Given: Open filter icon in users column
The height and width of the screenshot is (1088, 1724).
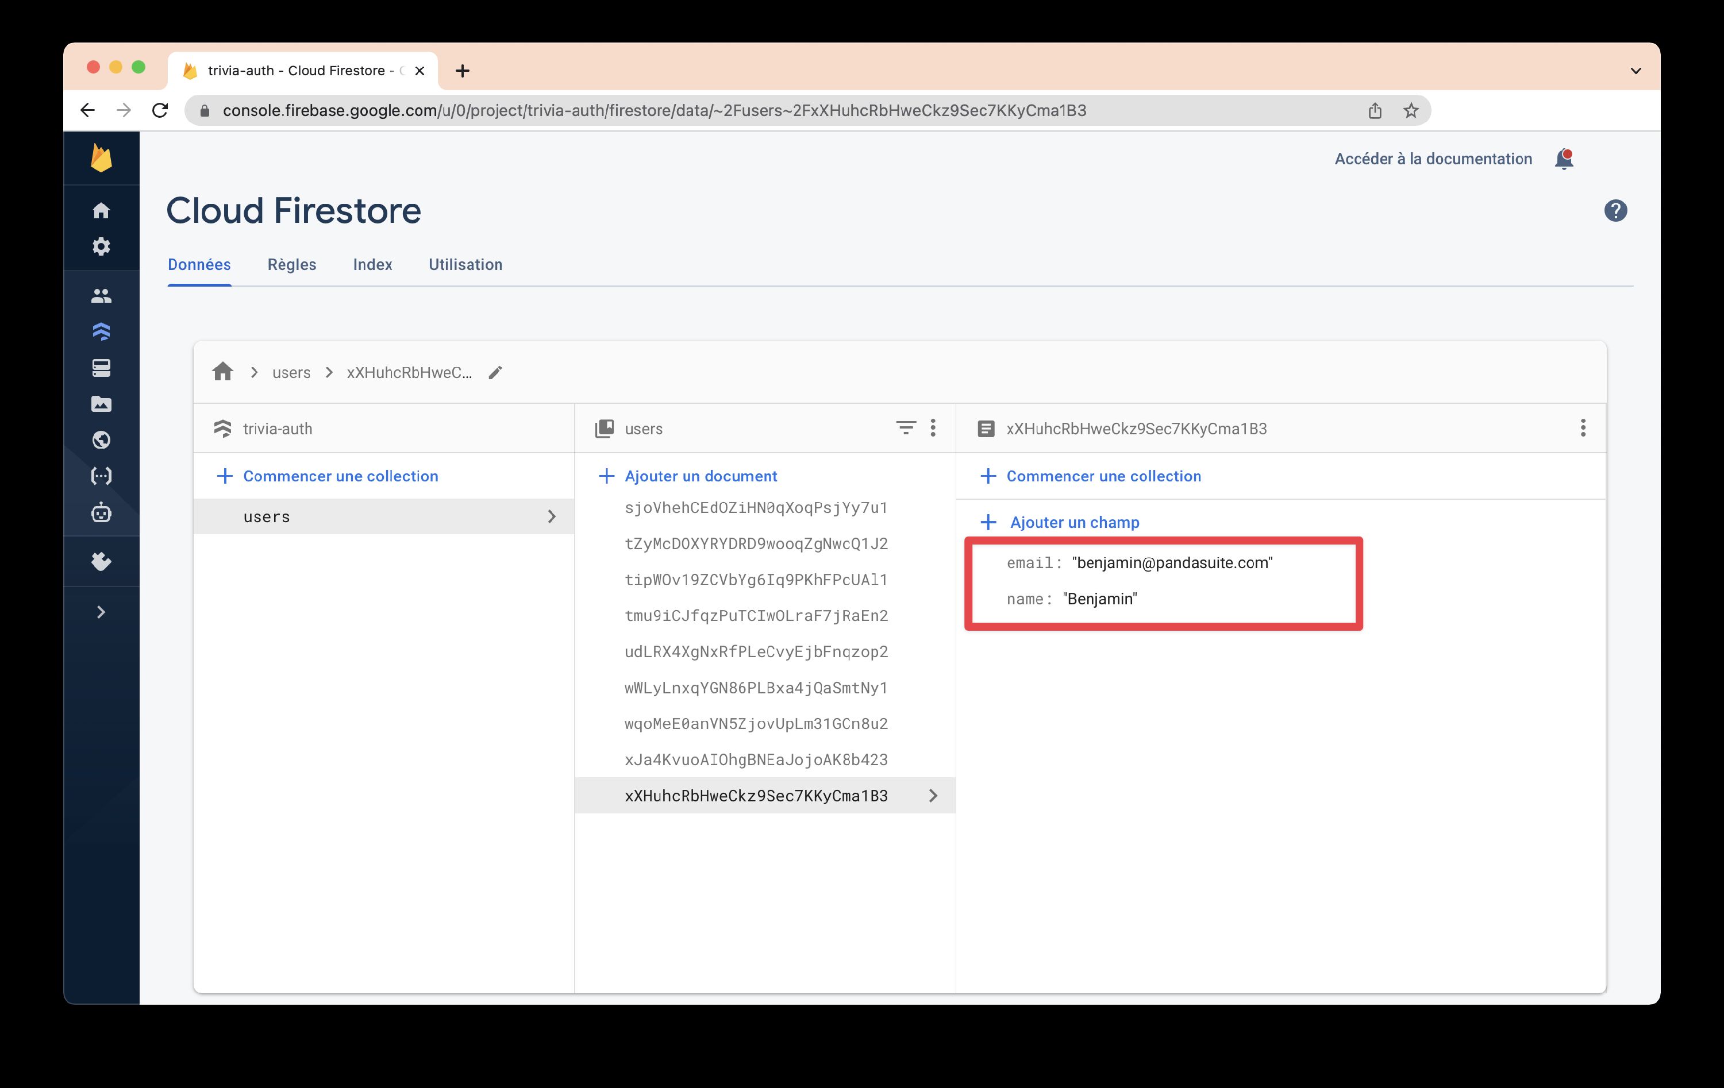Looking at the screenshot, I should click(x=906, y=428).
